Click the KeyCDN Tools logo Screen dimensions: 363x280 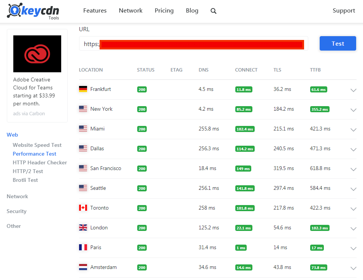coord(33,11)
